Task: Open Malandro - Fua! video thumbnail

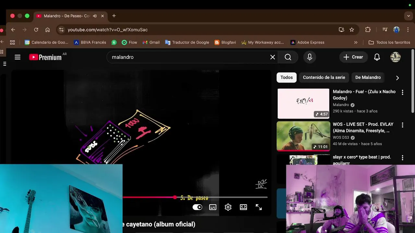Action: 303,104
